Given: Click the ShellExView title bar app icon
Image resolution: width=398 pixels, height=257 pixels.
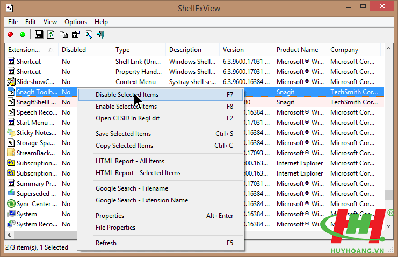Looking at the screenshot, I should click(9, 9).
